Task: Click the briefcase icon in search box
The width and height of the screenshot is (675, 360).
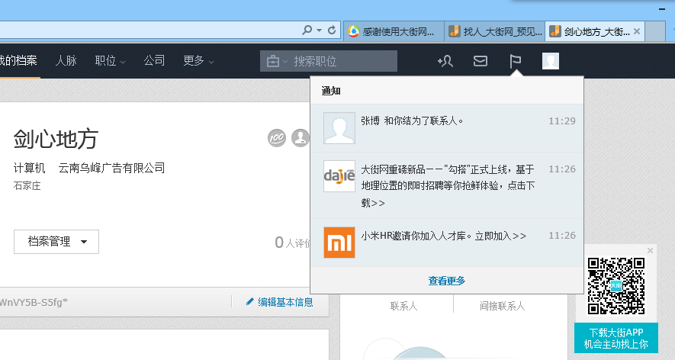Action: [273, 61]
